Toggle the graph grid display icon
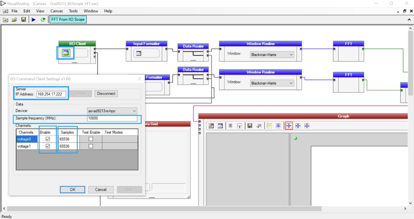This screenshot has height=219, width=414. click(278, 125)
